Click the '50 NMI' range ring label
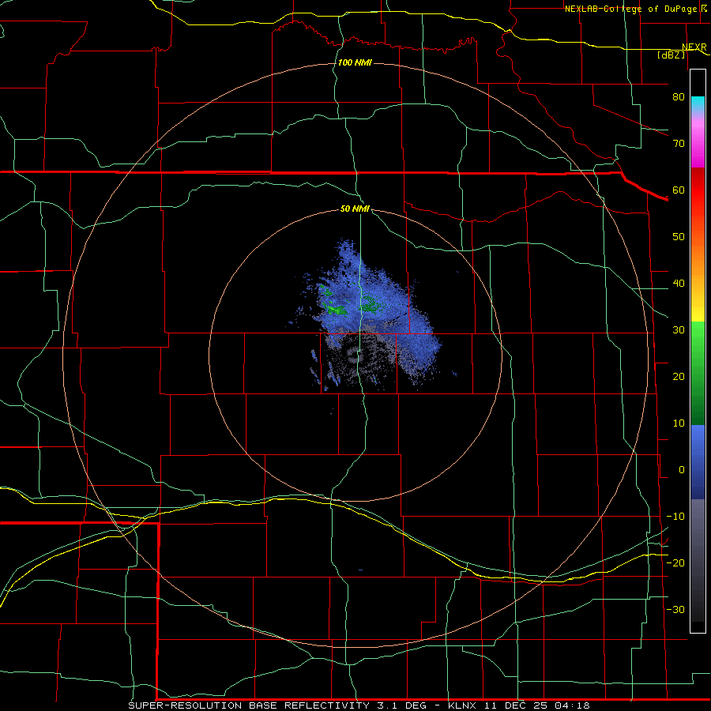Viewport: 711px width, 711px height. click(x=355, y=209)
